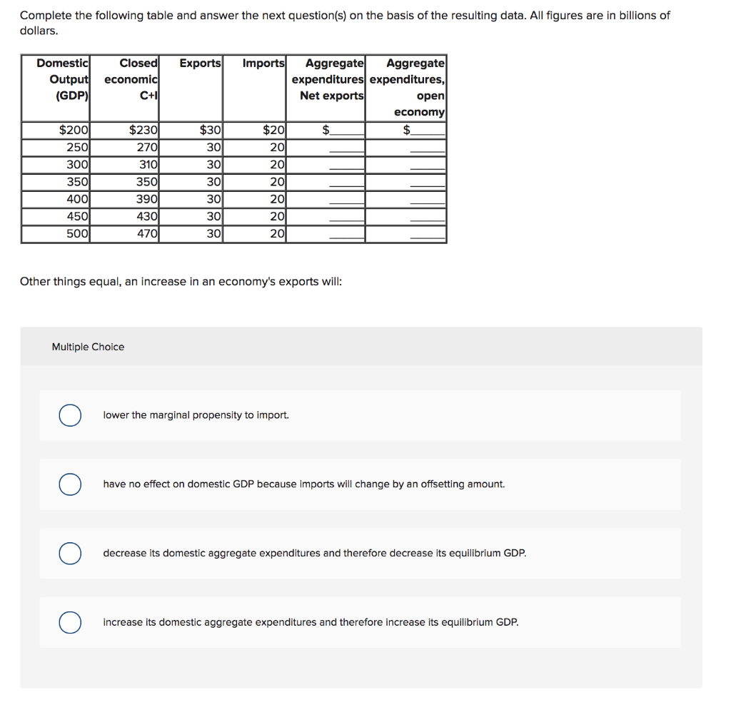Click the 'Multiple Choice' section label
The image size is (731, 717).
pos(88,347)
